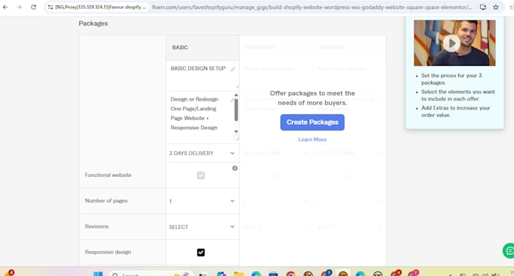
Task: Click the description box scrollbar thumb
Action: tap(236, 110)
